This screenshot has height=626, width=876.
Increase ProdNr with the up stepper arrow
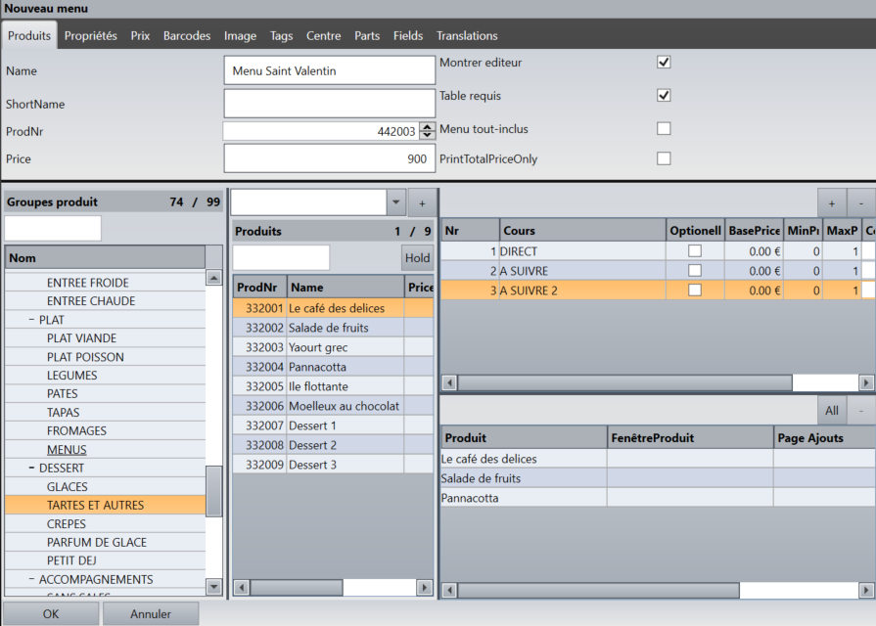[427, 126]
